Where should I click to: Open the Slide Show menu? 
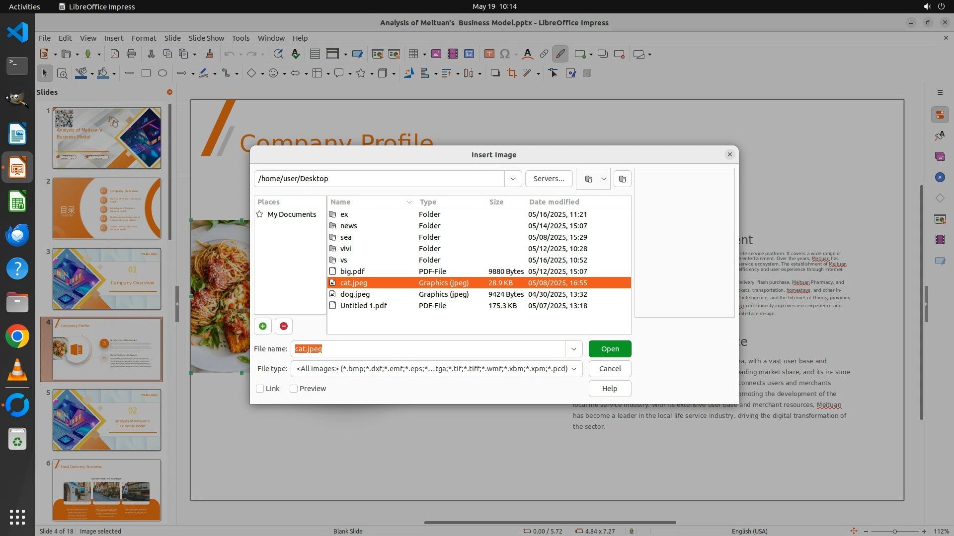click(x=206, y=38)
